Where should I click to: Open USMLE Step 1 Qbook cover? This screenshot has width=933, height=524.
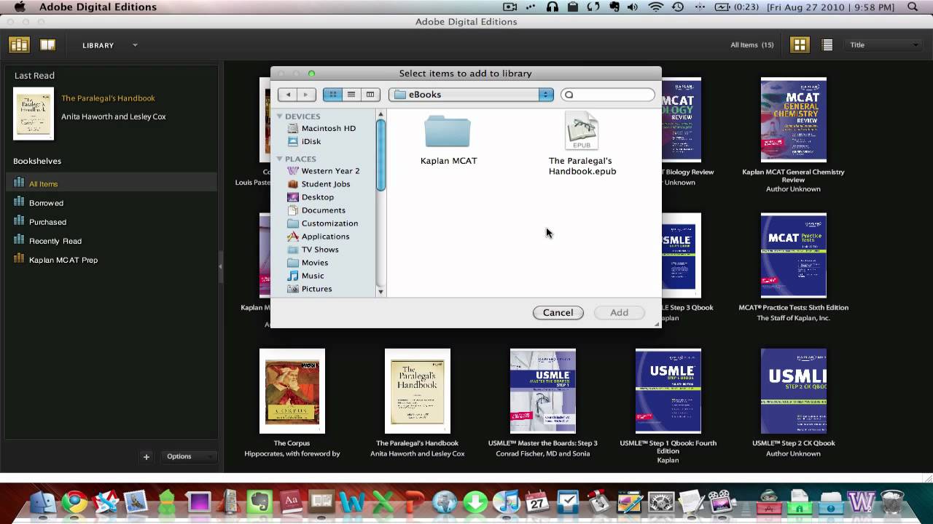[x=668, y=391]
